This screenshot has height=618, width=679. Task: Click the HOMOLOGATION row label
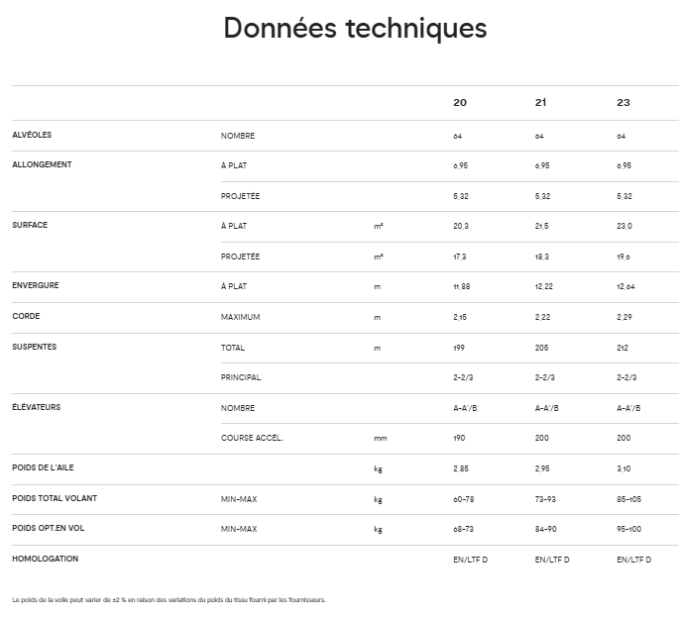[x=45, y=559]
